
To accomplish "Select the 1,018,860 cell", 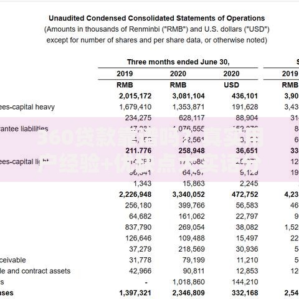I will 189,282.
